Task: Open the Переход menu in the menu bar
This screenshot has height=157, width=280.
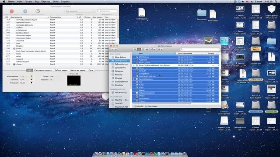Action: pyautogui.click(x=46, y=2)
